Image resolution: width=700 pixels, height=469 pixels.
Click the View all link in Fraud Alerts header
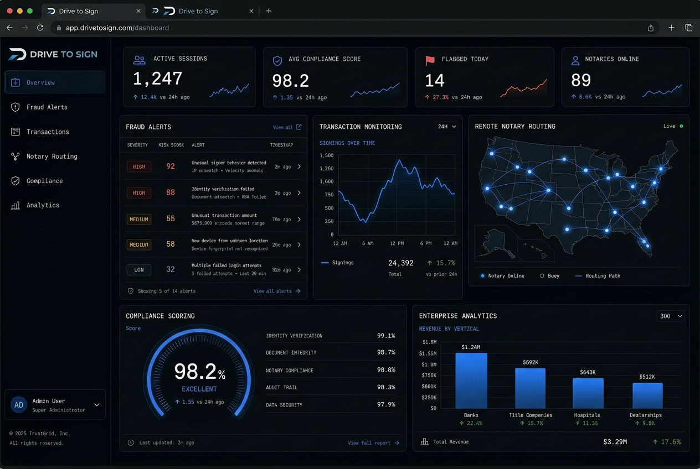coord(287,127)
